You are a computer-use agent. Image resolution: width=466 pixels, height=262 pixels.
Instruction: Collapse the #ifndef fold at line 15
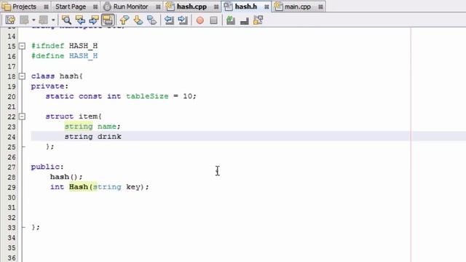coord(22,46)
